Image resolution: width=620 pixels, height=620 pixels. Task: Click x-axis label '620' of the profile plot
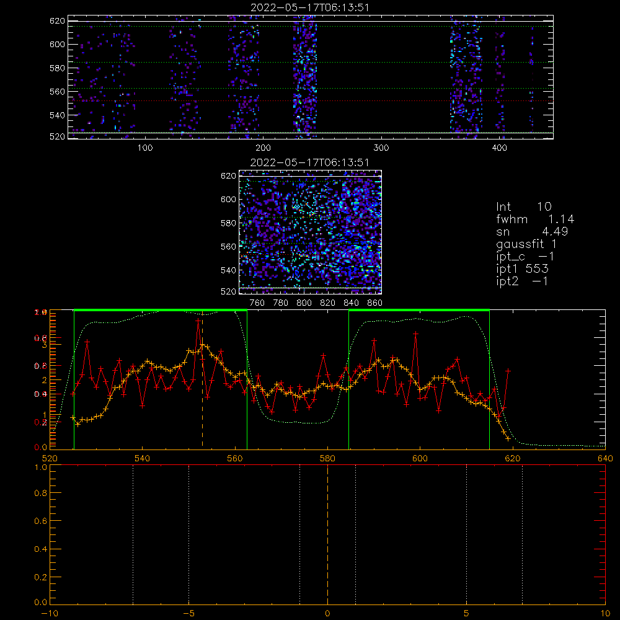click(x=513, y=459)
